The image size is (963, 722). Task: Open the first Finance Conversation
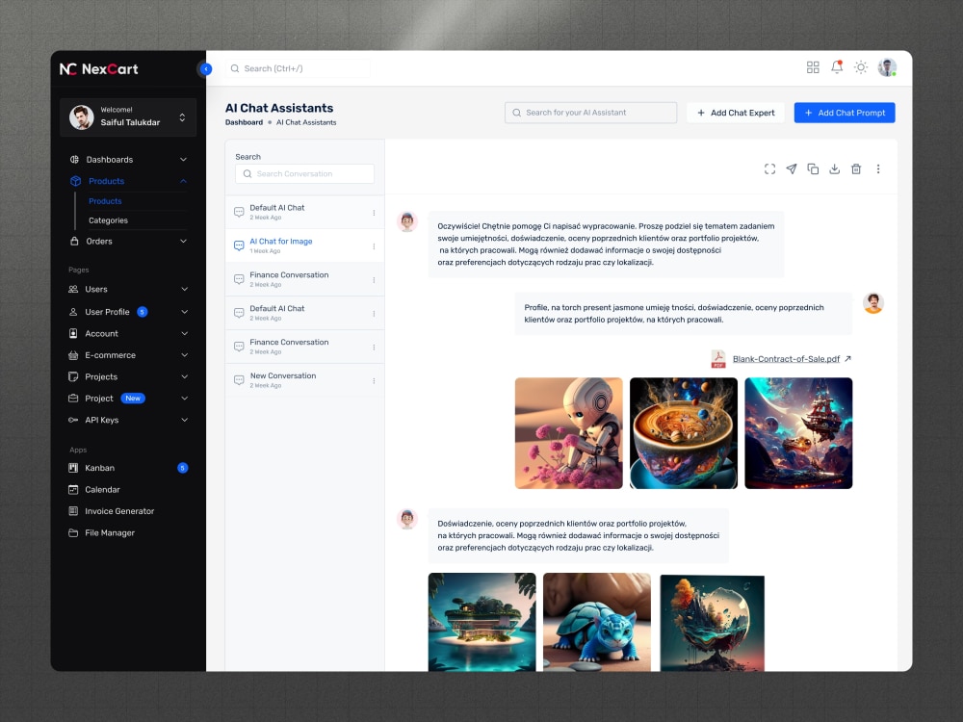(304, 279)
